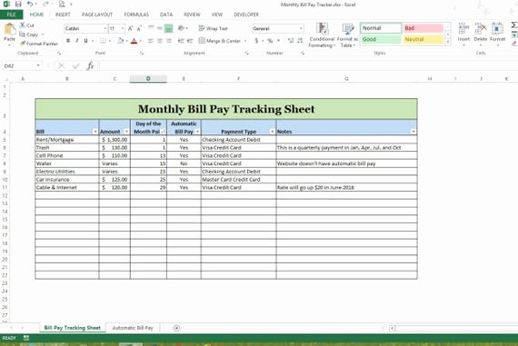Add a new sheet with plus icon
This screenshot has width=518, height=346.
(x=176, y=328)
